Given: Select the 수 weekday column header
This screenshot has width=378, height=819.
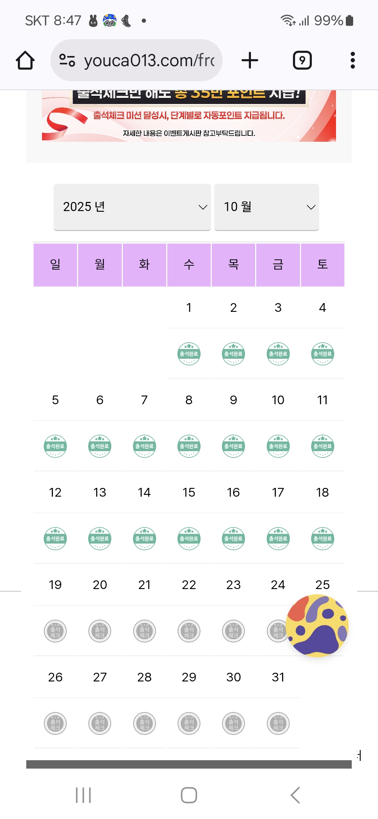Looking at the screenshot, I should [x=189, y=265].
